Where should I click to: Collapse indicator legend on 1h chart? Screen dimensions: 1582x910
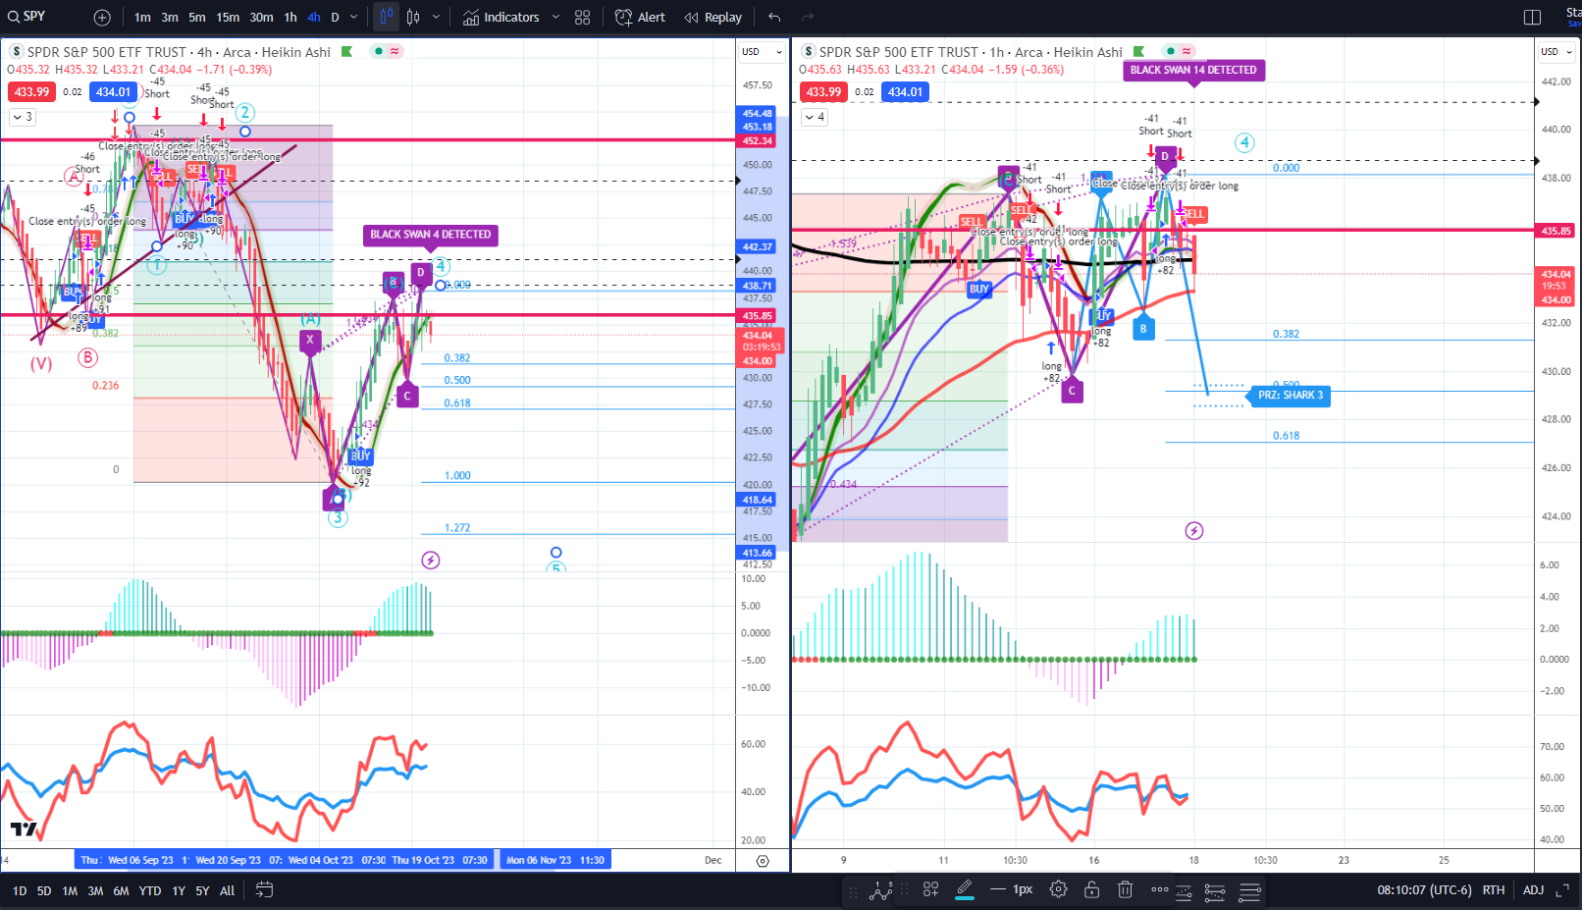coord(815,117)
